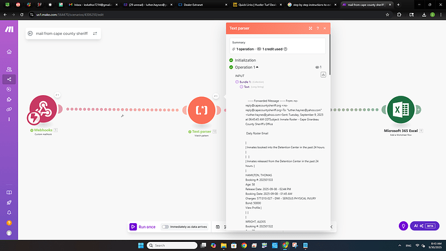Open Text parser execution bubble
Viewport: 446px width, 251px height.
(216, 96)
